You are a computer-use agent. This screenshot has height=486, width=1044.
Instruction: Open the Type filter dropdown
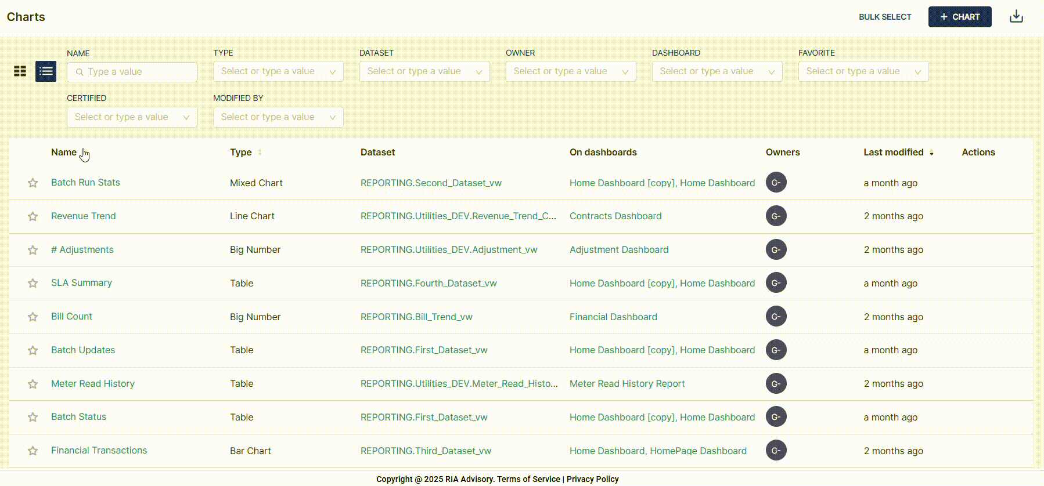tap(278, 71)
